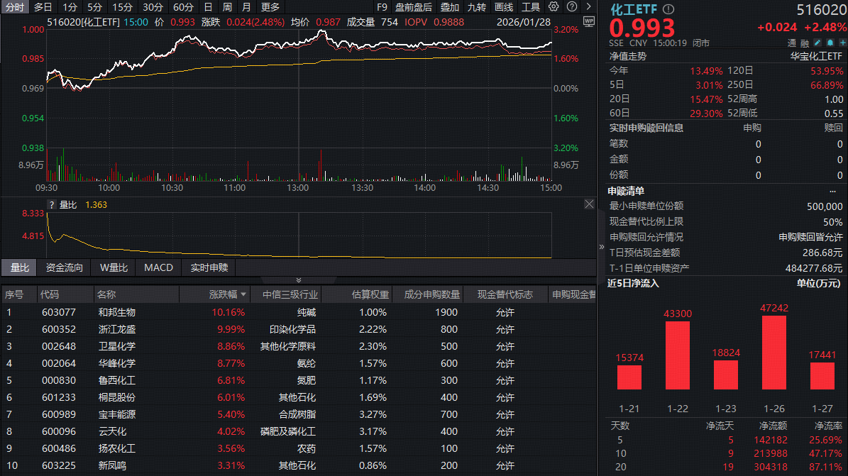Click the help question-mark icon in the toolbar
Image resolution: width=848 pixels, height=476 pixels.
572,6
